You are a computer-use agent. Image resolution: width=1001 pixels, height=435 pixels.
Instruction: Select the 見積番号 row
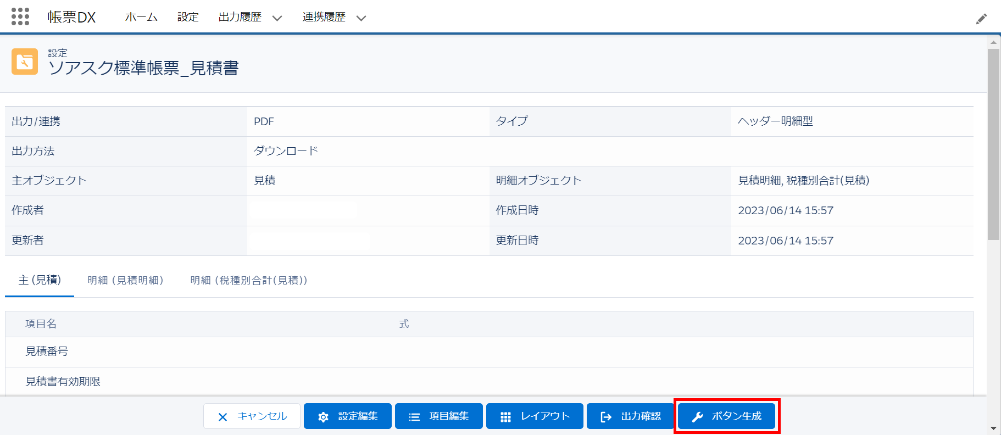pyautogui.click(x=47, y=352)
